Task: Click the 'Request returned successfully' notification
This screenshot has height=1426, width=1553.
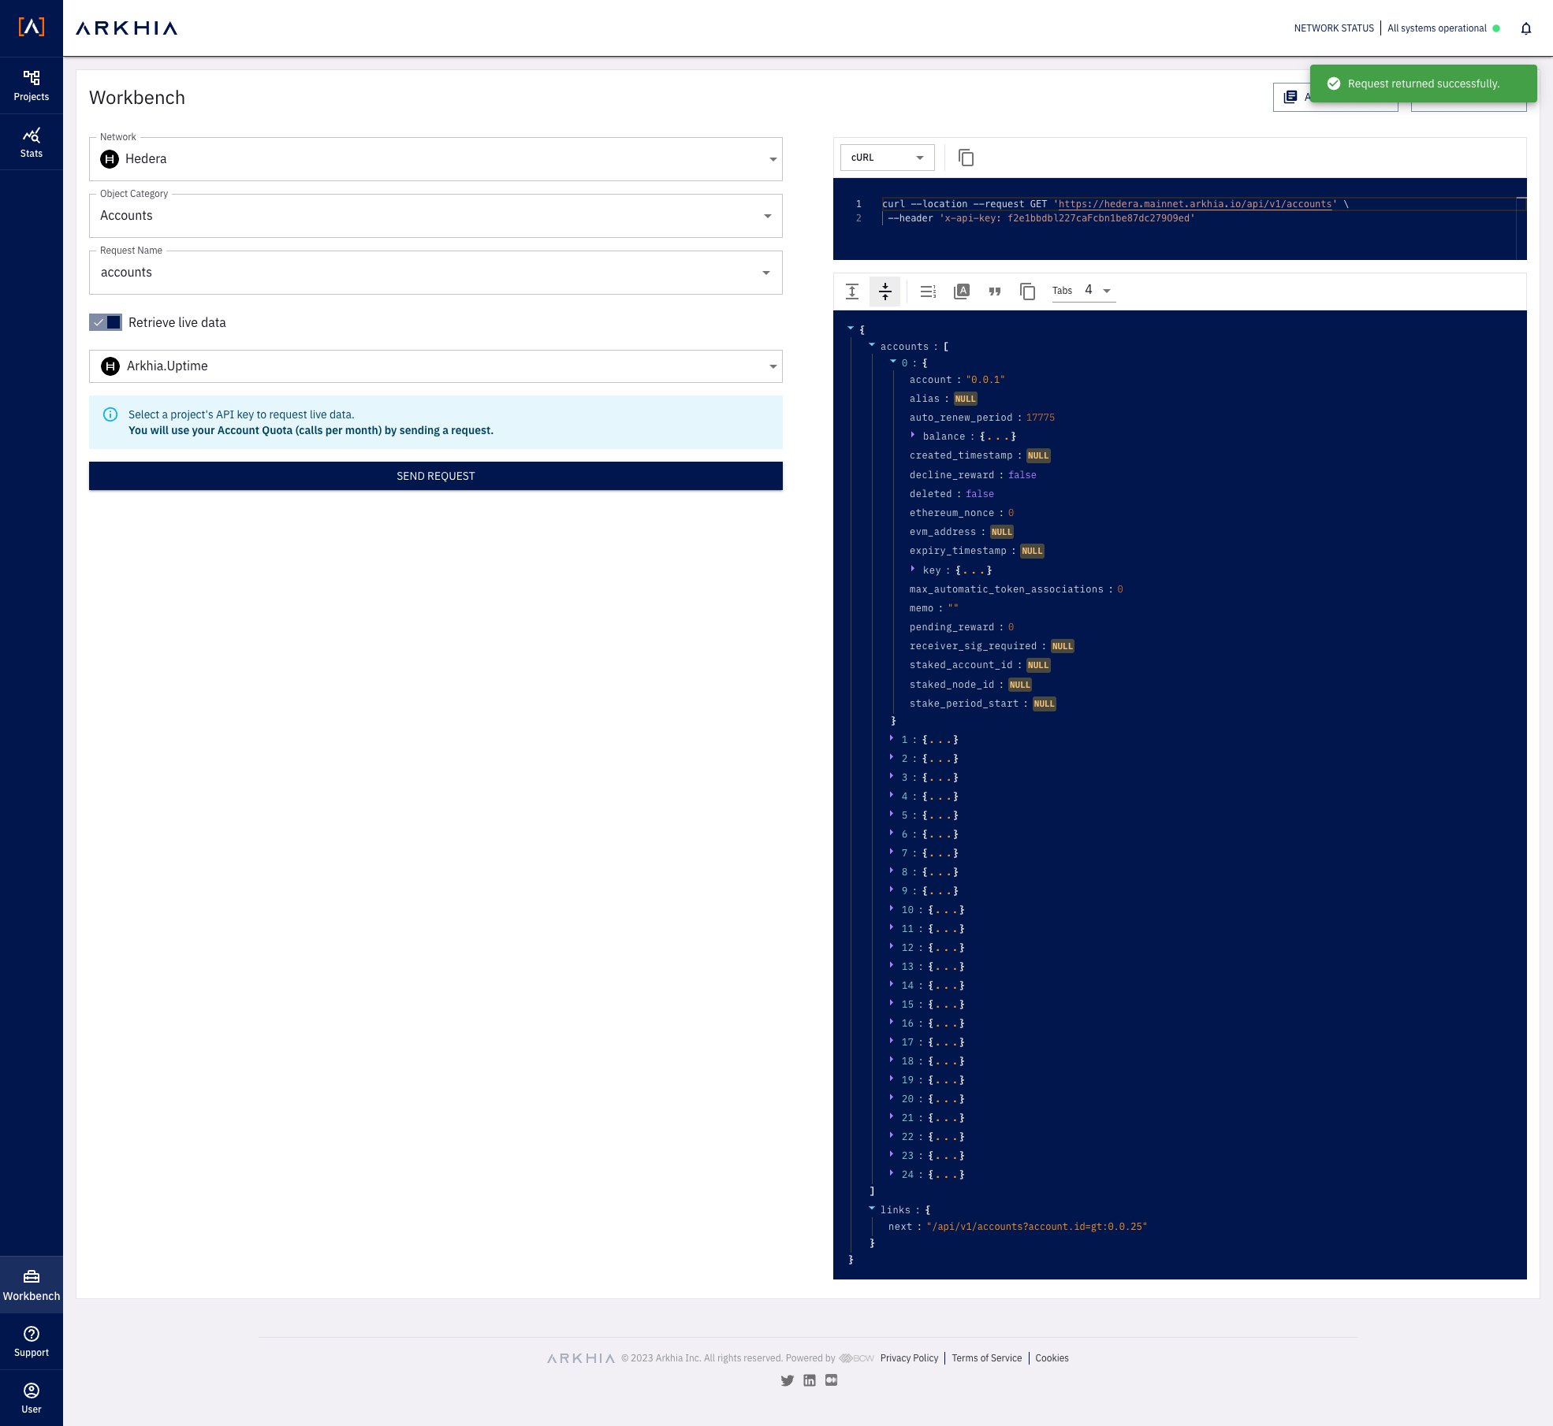Action: 1424,84
